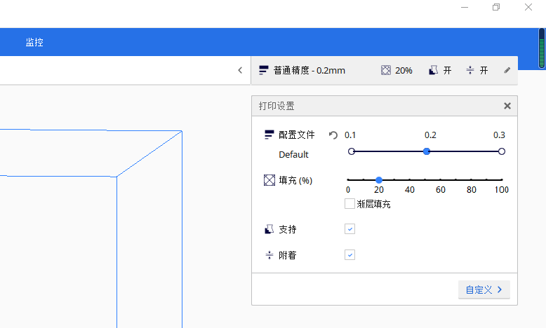Click the adhesion 开 icon in the summary bar
The height and width of the screenshot is (328, 546).
[x=470, y=70]
